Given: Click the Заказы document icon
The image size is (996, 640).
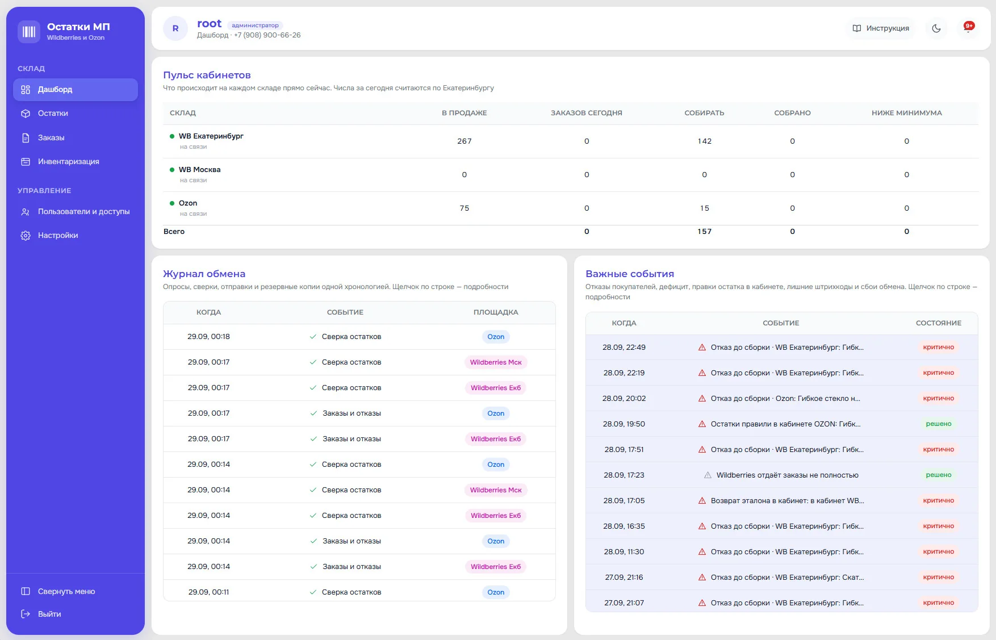Looking at the screenshot, I should [26, 138].
